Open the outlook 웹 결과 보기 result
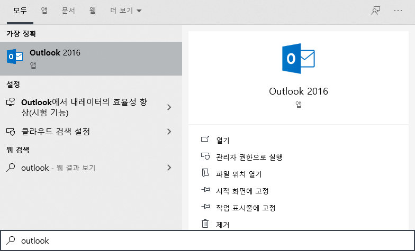415x251 pixels. point(91,168)
